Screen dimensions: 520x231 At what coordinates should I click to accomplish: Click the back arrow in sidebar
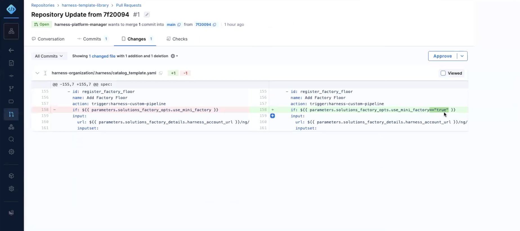tap(11, 50)
